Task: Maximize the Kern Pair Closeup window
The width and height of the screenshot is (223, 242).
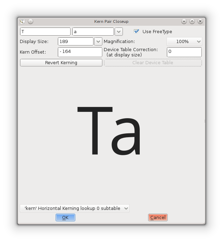Action: pyautogui.click(x=192, y=22)
